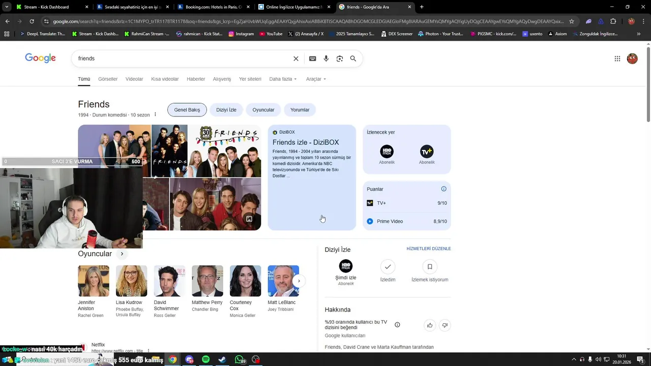The height and width of the screenshot is (366, 651).
Task: Switch to the Yer siteleri tab
Action: (250, 79)
